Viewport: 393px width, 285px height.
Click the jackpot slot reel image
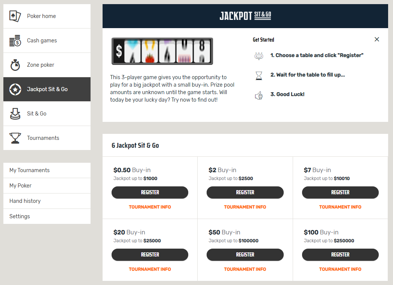point(162,51)
